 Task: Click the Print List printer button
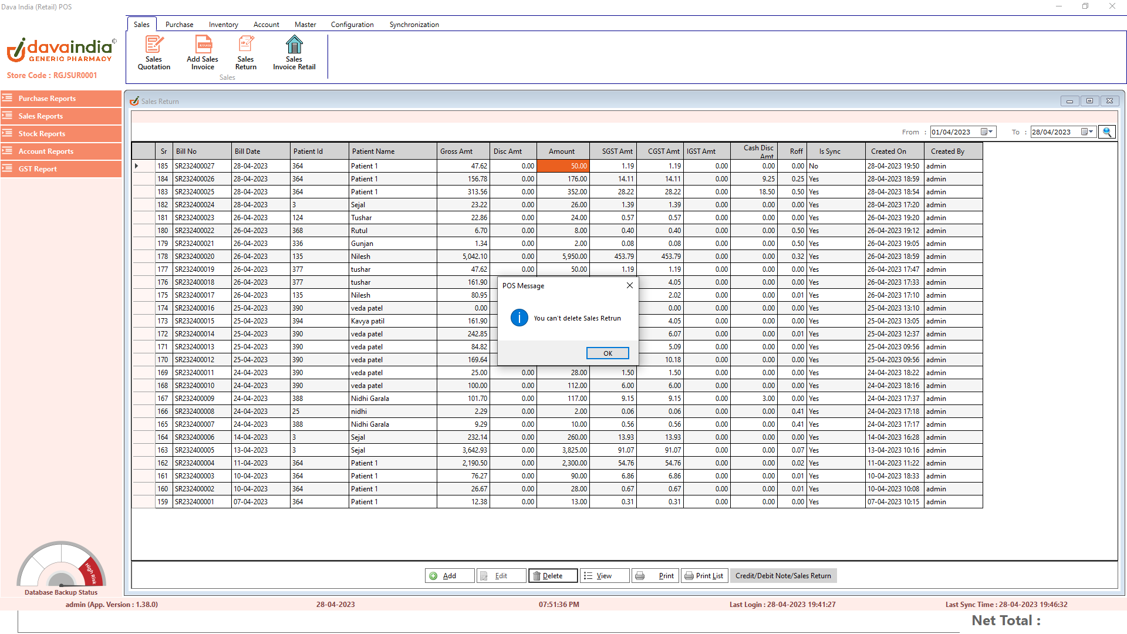(704, 576)
